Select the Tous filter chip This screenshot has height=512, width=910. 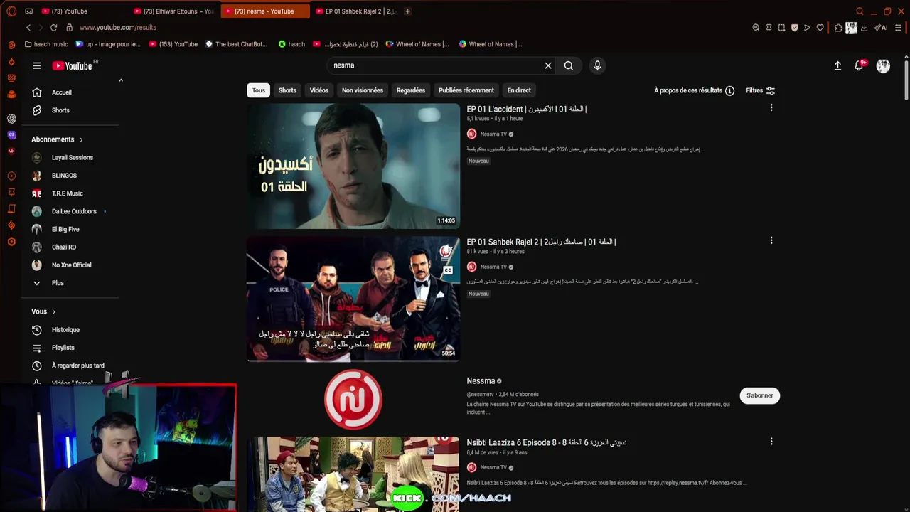click(x=258, y=90)
